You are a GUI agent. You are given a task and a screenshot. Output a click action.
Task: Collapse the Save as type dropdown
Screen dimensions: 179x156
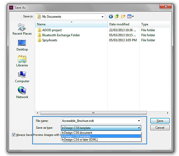[139, 128]
